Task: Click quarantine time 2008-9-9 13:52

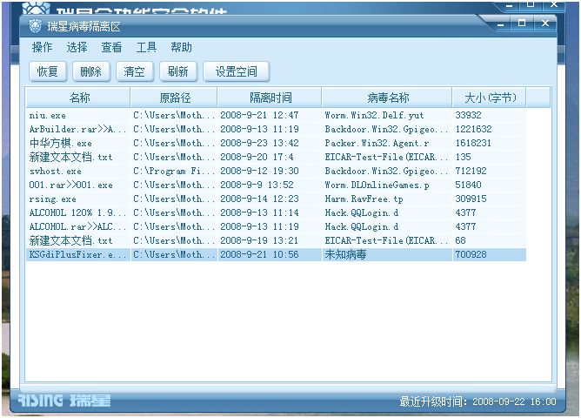Action: pos(257,185)
